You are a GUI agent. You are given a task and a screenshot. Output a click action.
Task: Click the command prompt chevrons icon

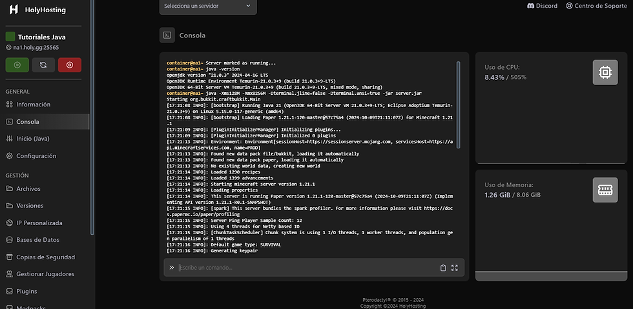172,268
